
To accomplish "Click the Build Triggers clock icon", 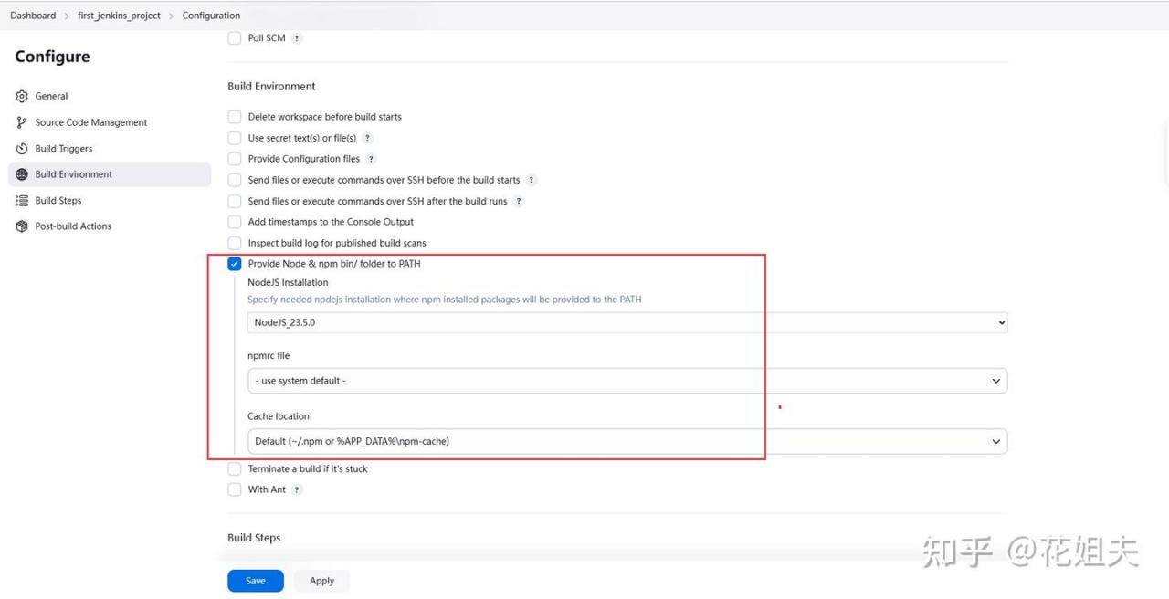I will coord(22,149).
